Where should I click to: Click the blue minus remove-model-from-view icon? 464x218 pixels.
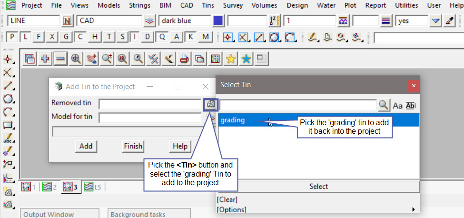pos(60,59)
